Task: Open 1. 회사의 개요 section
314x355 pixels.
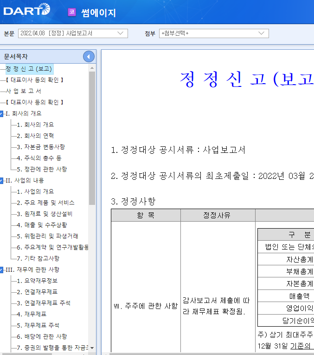Action: coord(35,125)
